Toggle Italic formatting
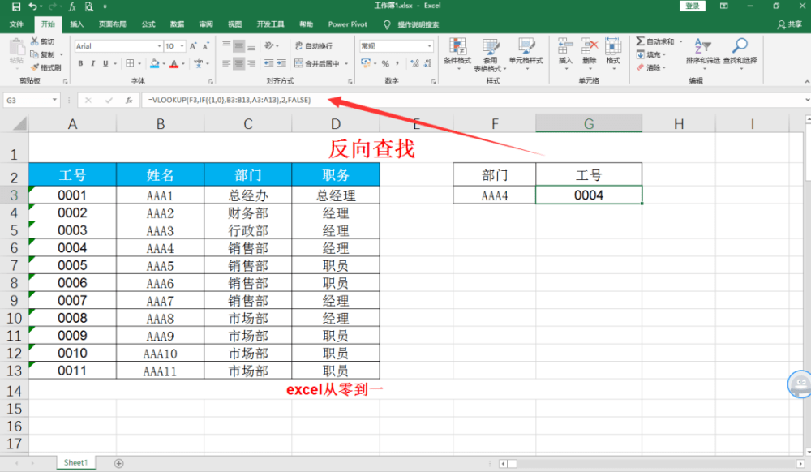The height and width of the screenshot is (472, 811). coord(92,63)
